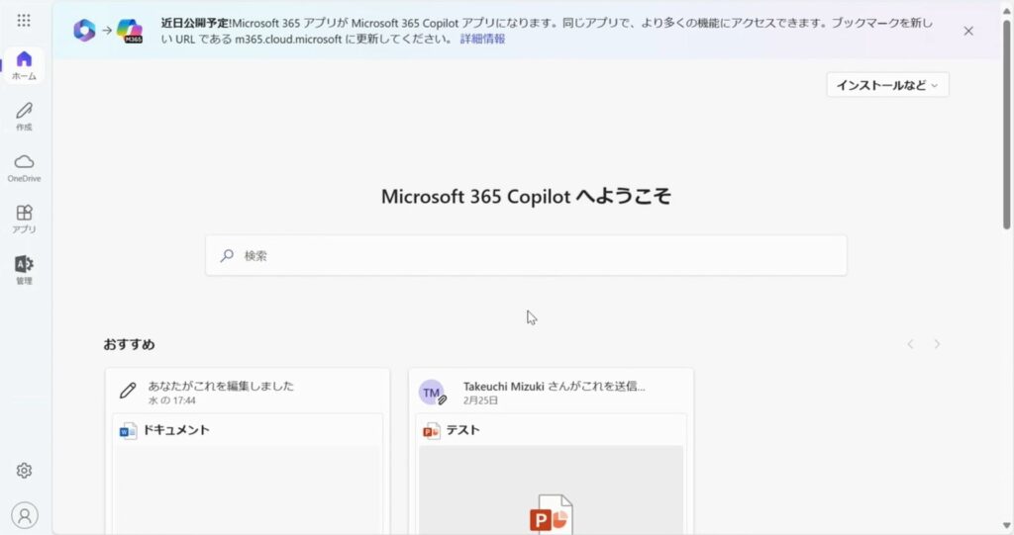This screenshot has height=535, width=1014.
Task: Click the PowerPoint icon beside テスト
Action: tap(432, 431)
